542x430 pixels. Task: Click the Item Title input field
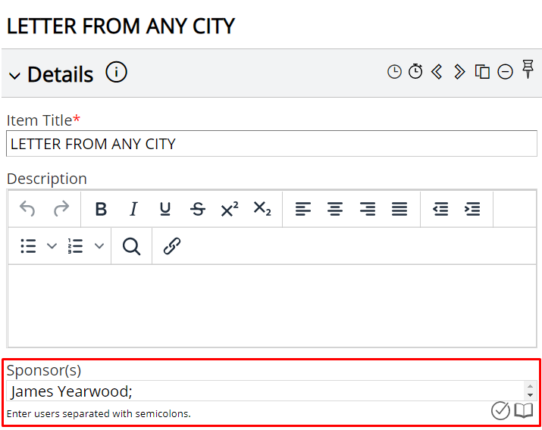[271, 144]
